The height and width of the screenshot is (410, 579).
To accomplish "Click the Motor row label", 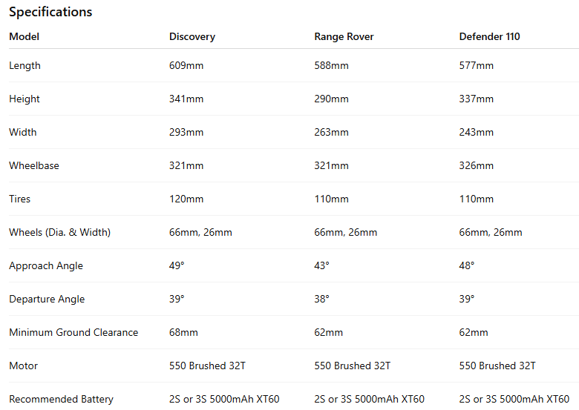I will 24,366.
